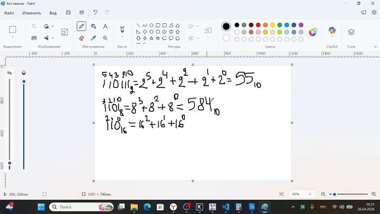Select the Color picker eyedropper tool
Viewport: 380px width, 214px height.
click(93, 38)
